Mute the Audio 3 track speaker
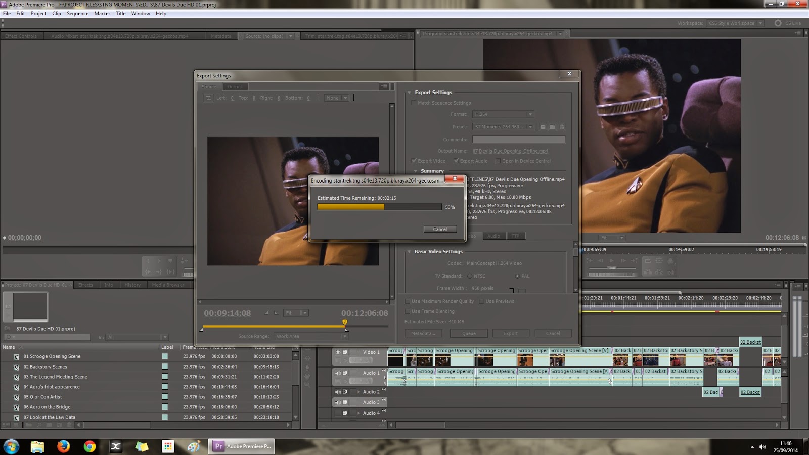The height and width of the screenshot is (455, 809). click(x=338, y=402)
